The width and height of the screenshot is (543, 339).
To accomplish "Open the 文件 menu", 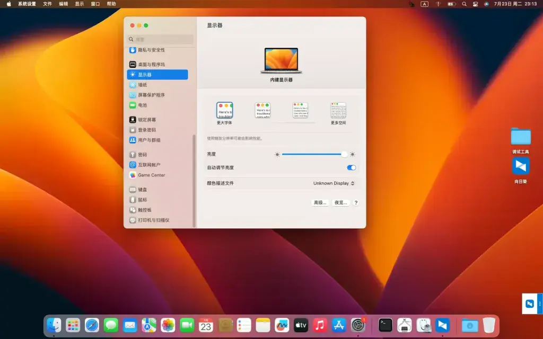I will click(x=47, y=4).
